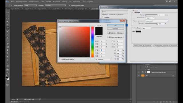Select the Blur tool
The width and height of the screenshot is (183, 103).
(8, 50)
